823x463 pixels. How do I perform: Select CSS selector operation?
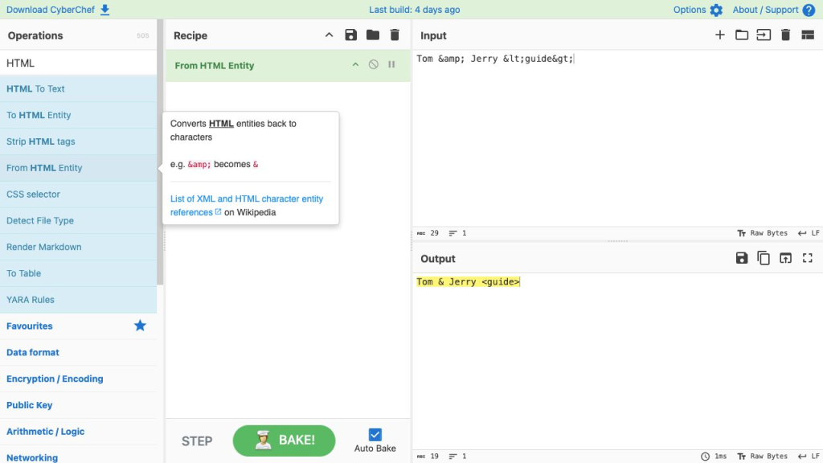tap(78, 195)
